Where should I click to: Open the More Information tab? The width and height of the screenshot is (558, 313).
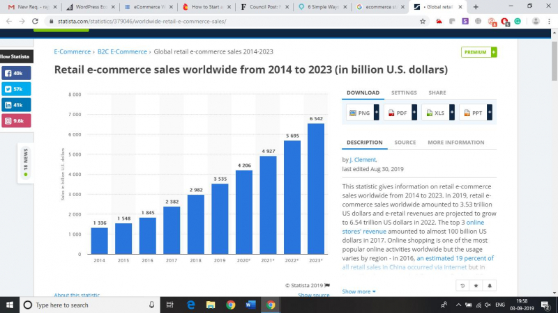456,143
